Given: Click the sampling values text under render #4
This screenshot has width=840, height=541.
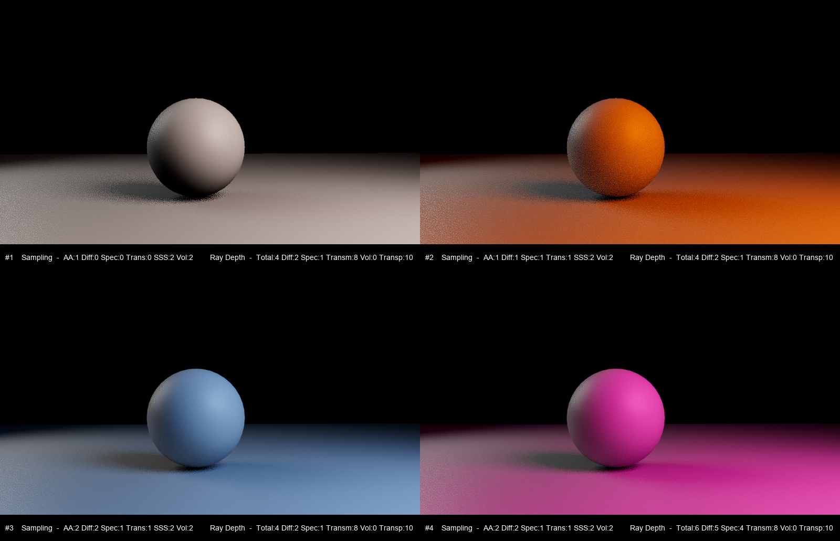Looking at the screenshot, I should [x=548, y=528].
